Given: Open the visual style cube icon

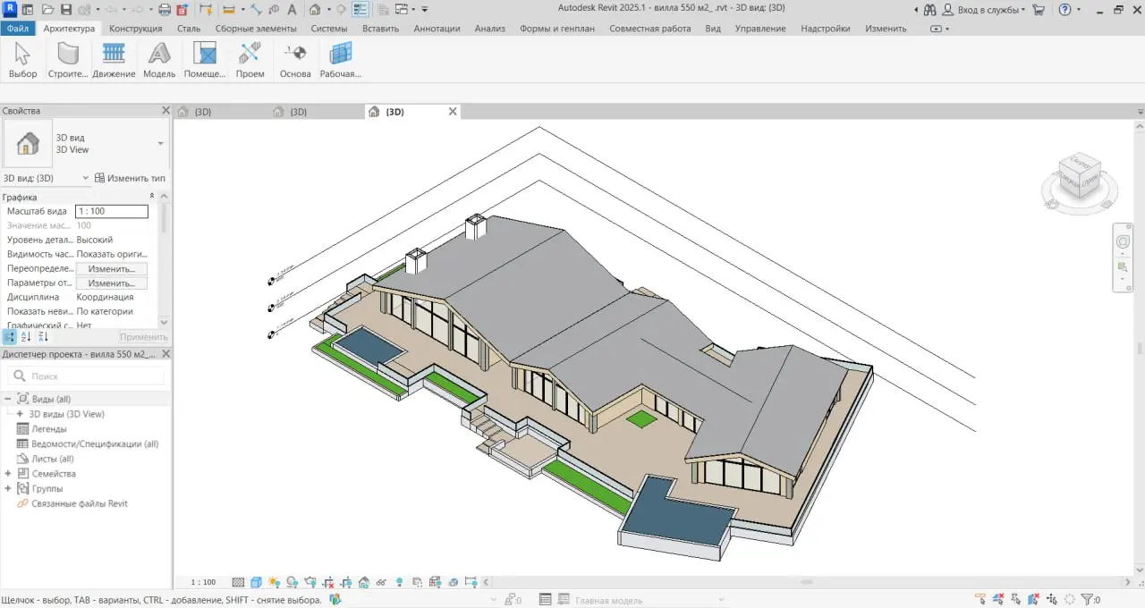Looking at the screenshot, I should tap(256, 582).
